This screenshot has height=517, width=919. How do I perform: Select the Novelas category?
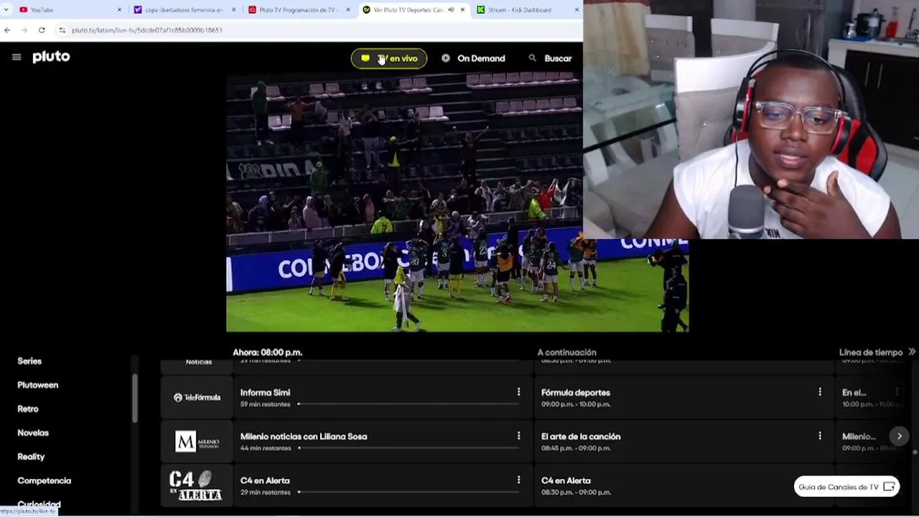(33, 433)
